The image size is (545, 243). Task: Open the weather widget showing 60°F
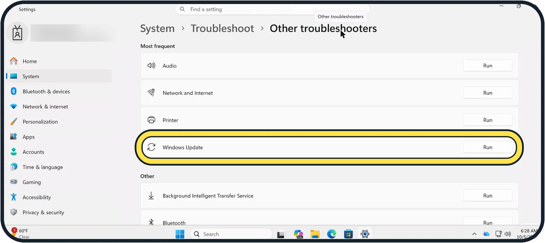[21, 234]
